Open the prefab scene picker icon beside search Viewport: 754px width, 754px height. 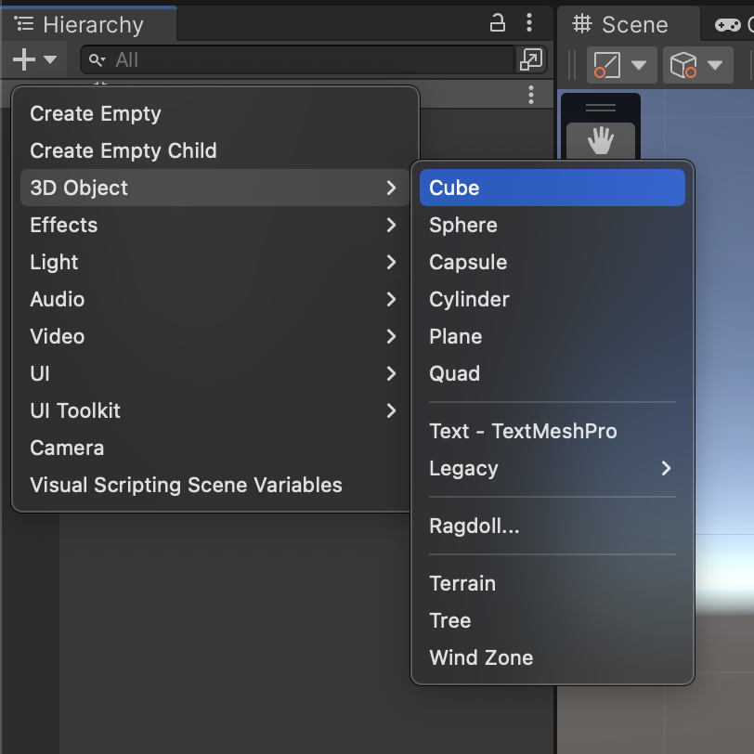click(x=531, y=59)
